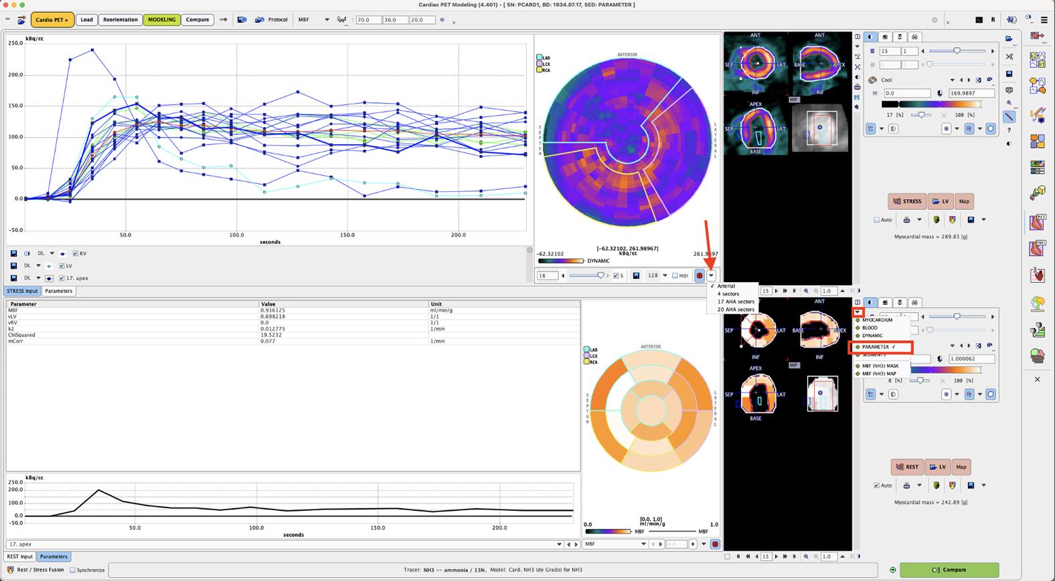Expand the 128 resolution dropdown
This screenshot has width=1055, height=581.
pyautogui.click(x=665, y=275)
